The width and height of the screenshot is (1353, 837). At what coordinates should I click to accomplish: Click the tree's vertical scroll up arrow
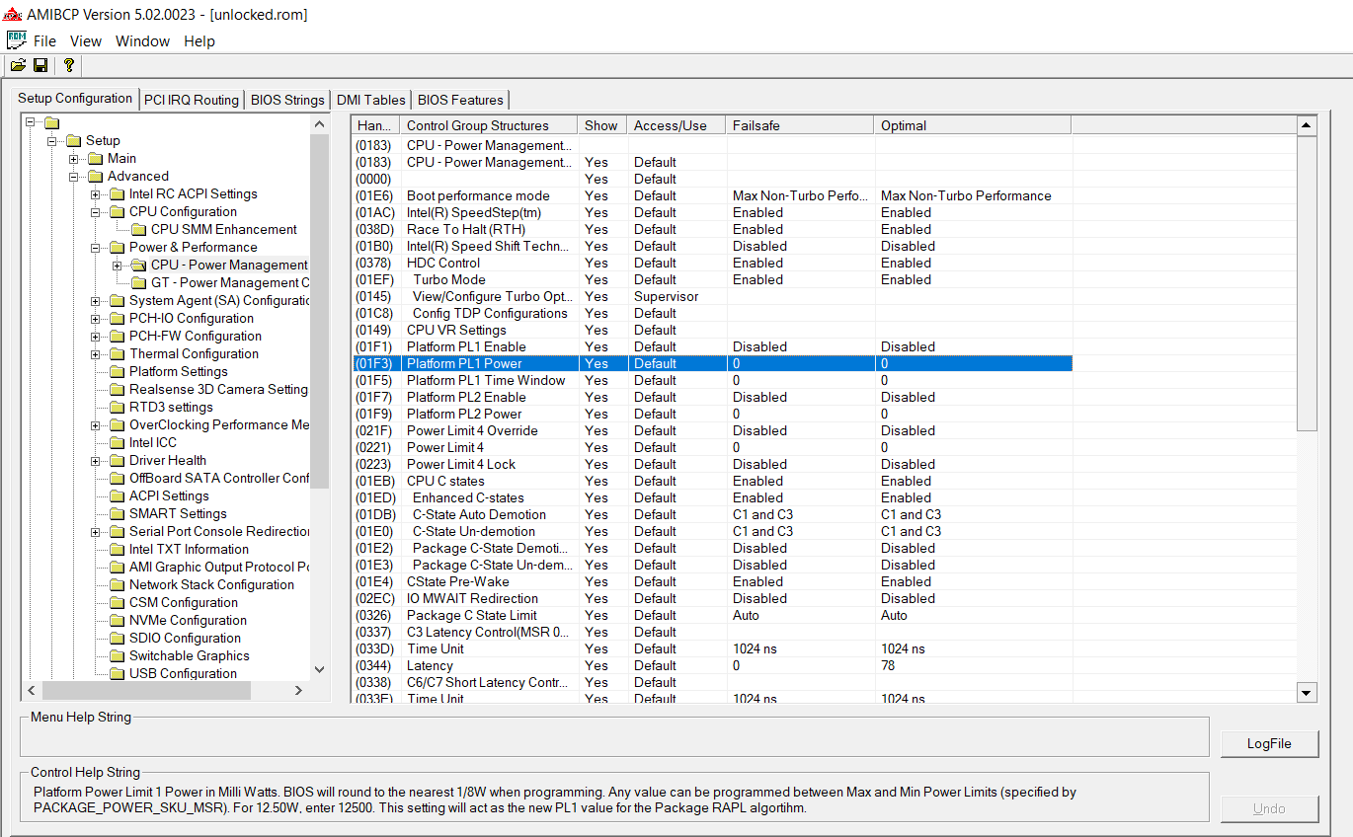(x=319, y=124)
